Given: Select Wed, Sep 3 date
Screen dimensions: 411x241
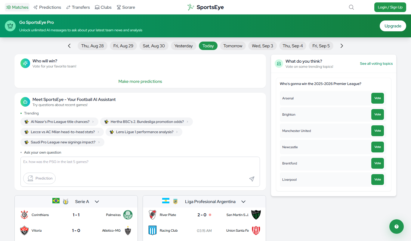Looking at the screenshot, I should [x=262, y=46].
